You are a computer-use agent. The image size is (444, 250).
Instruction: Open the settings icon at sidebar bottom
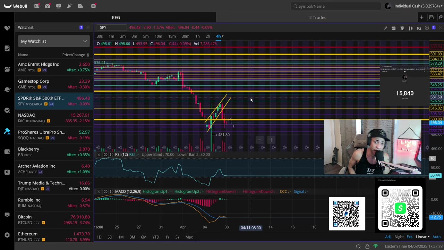point(7,235)
